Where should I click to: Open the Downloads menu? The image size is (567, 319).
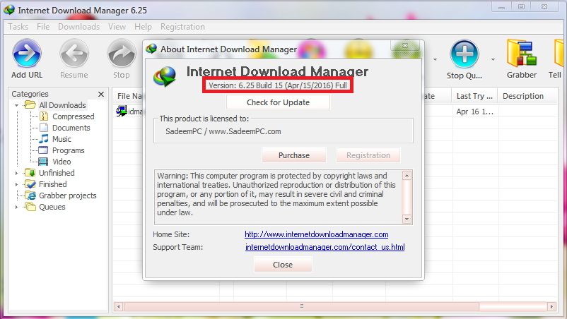[78, 27]
